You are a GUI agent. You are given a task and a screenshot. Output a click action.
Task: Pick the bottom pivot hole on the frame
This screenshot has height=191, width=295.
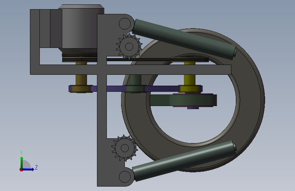(125, 176)
